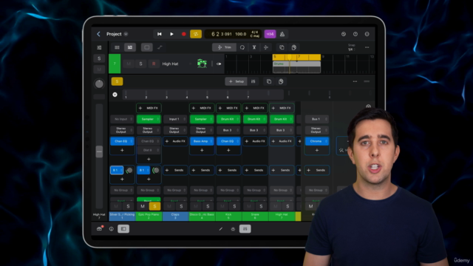
Task: Solo the High Hat track header
Action: click(140, 64)
